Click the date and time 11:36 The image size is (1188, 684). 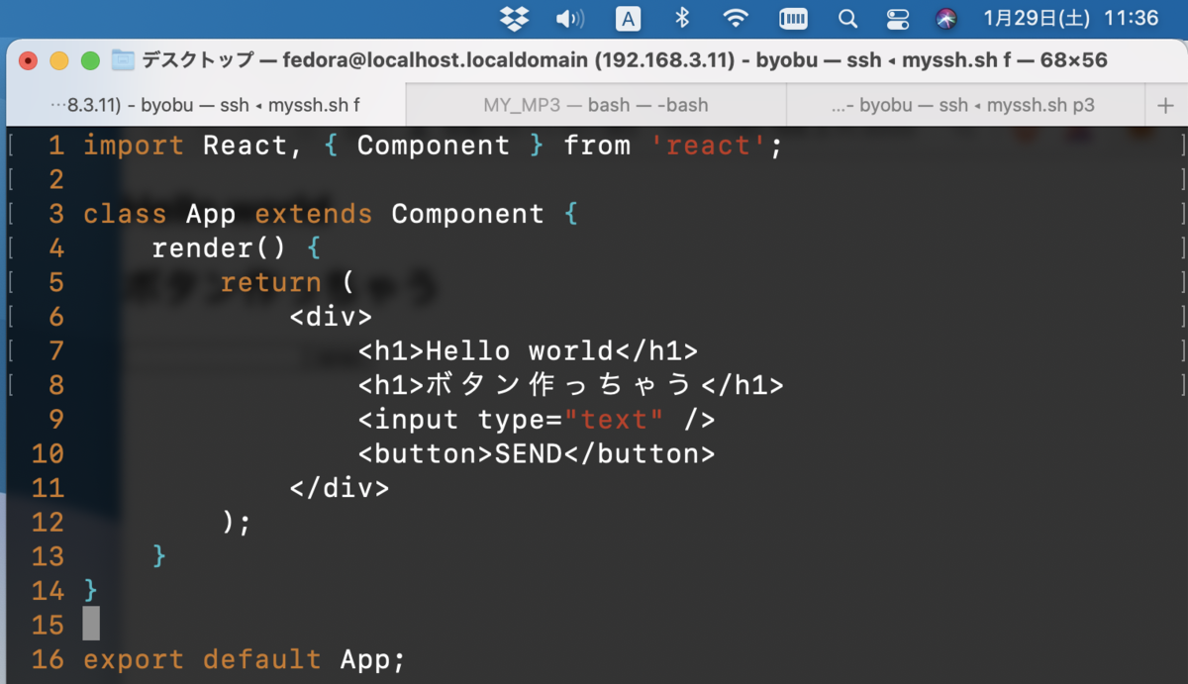(x=1070, y=18)
